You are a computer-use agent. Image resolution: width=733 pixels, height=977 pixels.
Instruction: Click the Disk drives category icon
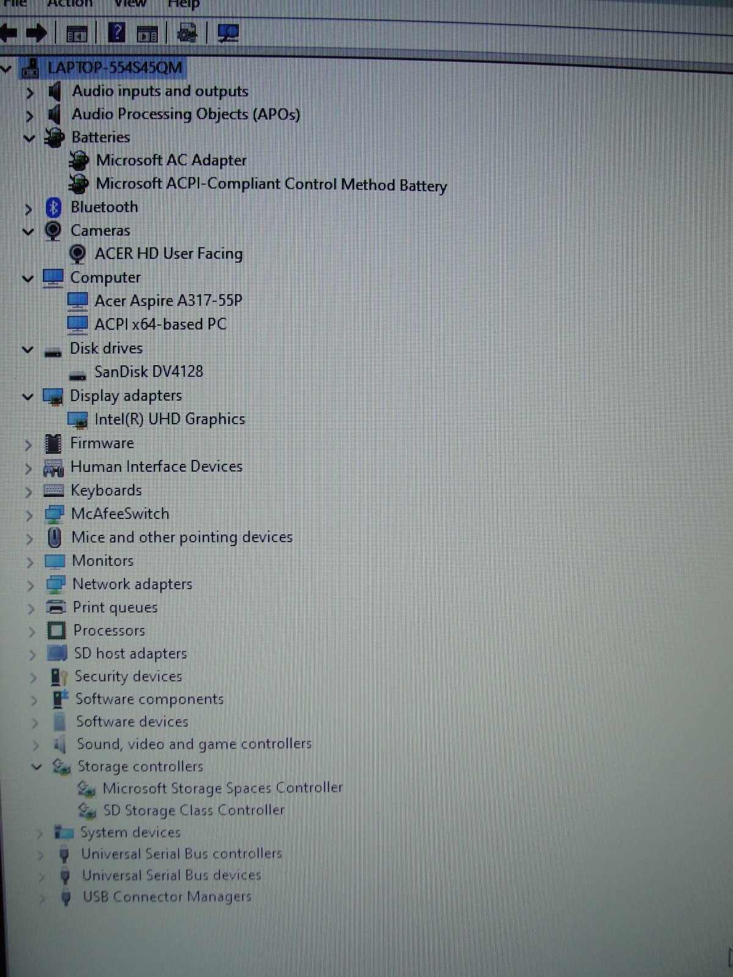tap(53, 352)
